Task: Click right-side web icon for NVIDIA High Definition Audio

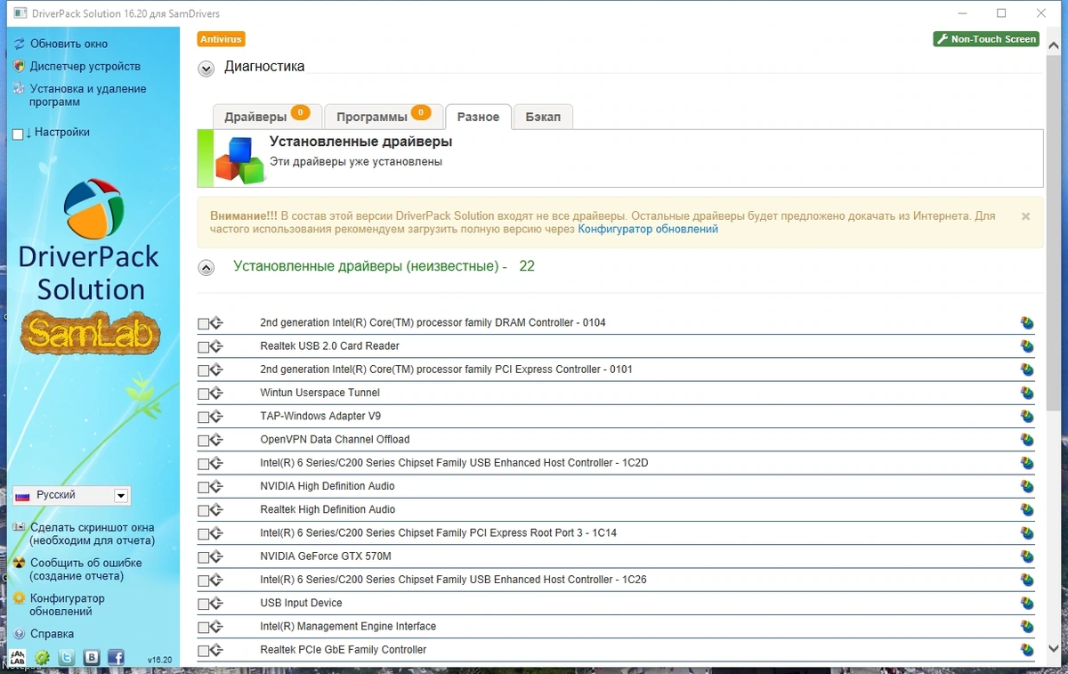Action: pos(1027,486)
